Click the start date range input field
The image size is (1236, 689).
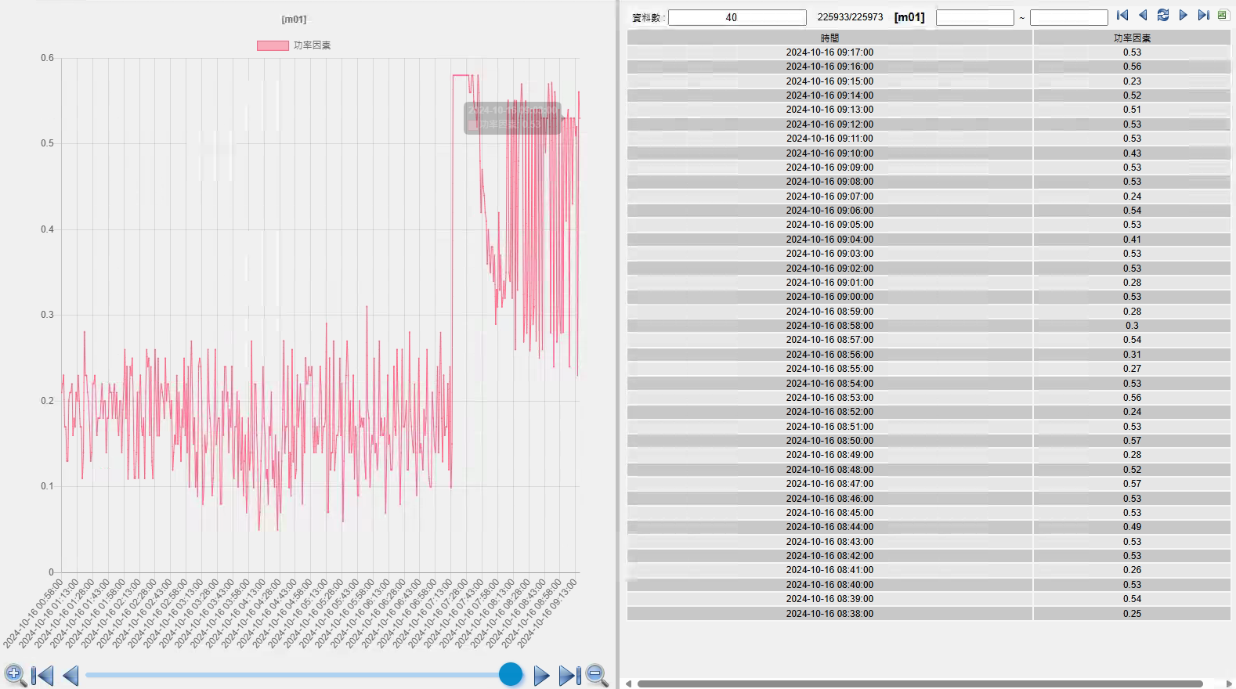[x=974, y=17]
